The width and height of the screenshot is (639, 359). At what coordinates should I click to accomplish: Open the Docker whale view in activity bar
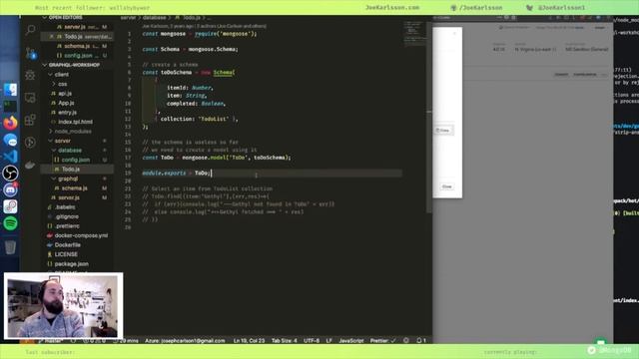pos(30,165)
